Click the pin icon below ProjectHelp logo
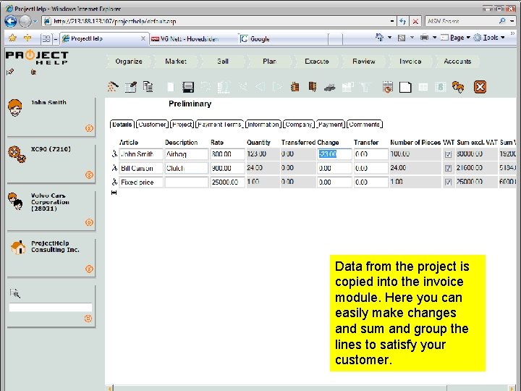This screenshot has height=391, width=521. [x=10, y=72]
